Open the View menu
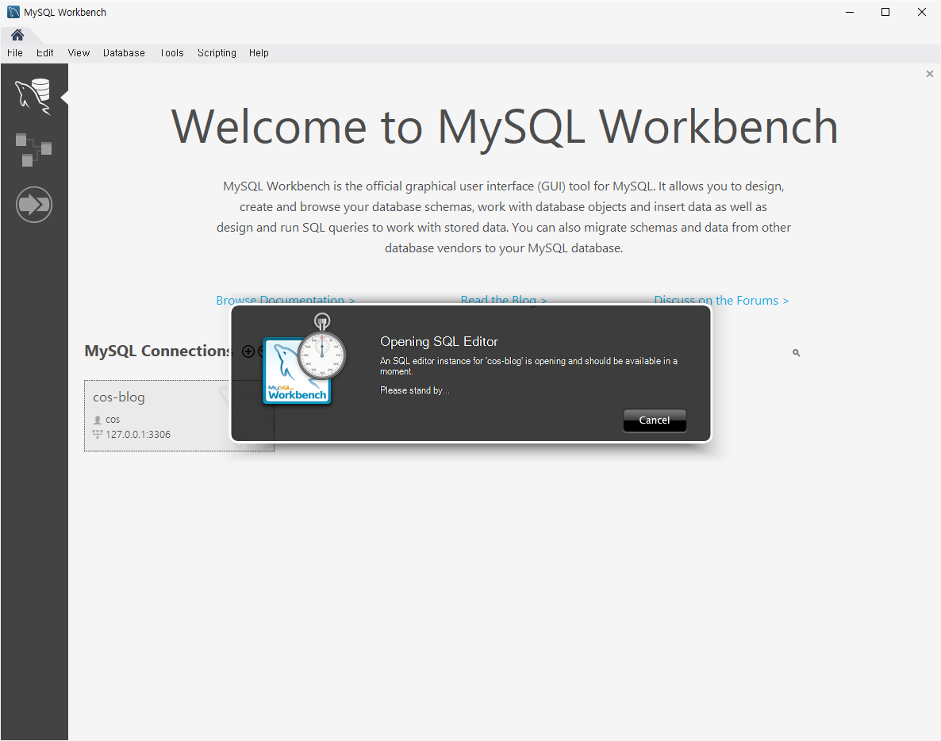Screen dimensions: 941x741 point(79,53)
